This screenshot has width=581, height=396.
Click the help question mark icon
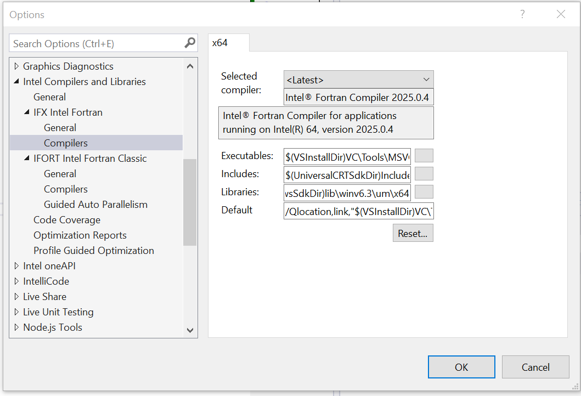coord(522,14)
